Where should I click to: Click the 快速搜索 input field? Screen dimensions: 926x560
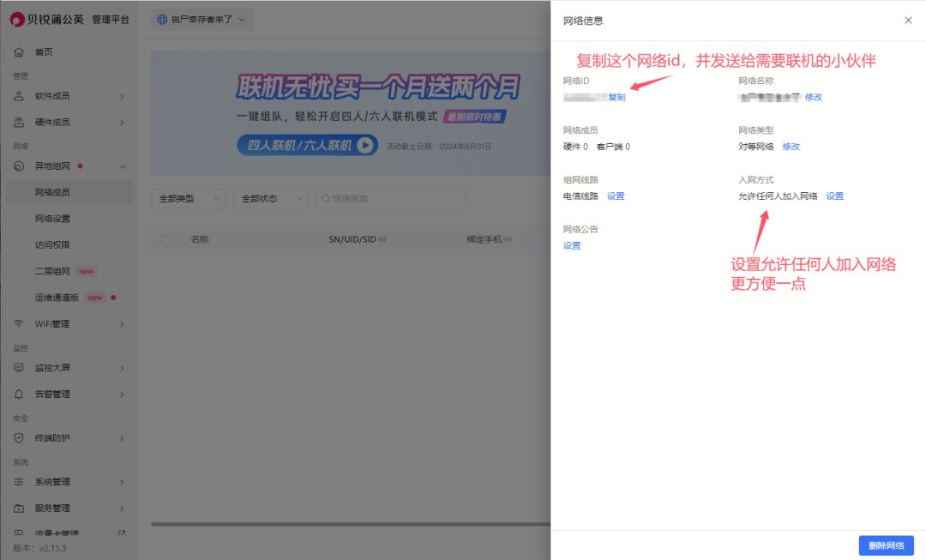391,198
